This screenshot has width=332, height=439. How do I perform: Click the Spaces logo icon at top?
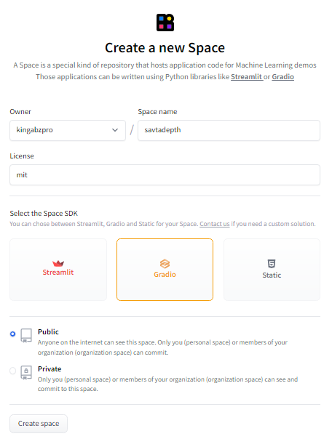point(165,23)
